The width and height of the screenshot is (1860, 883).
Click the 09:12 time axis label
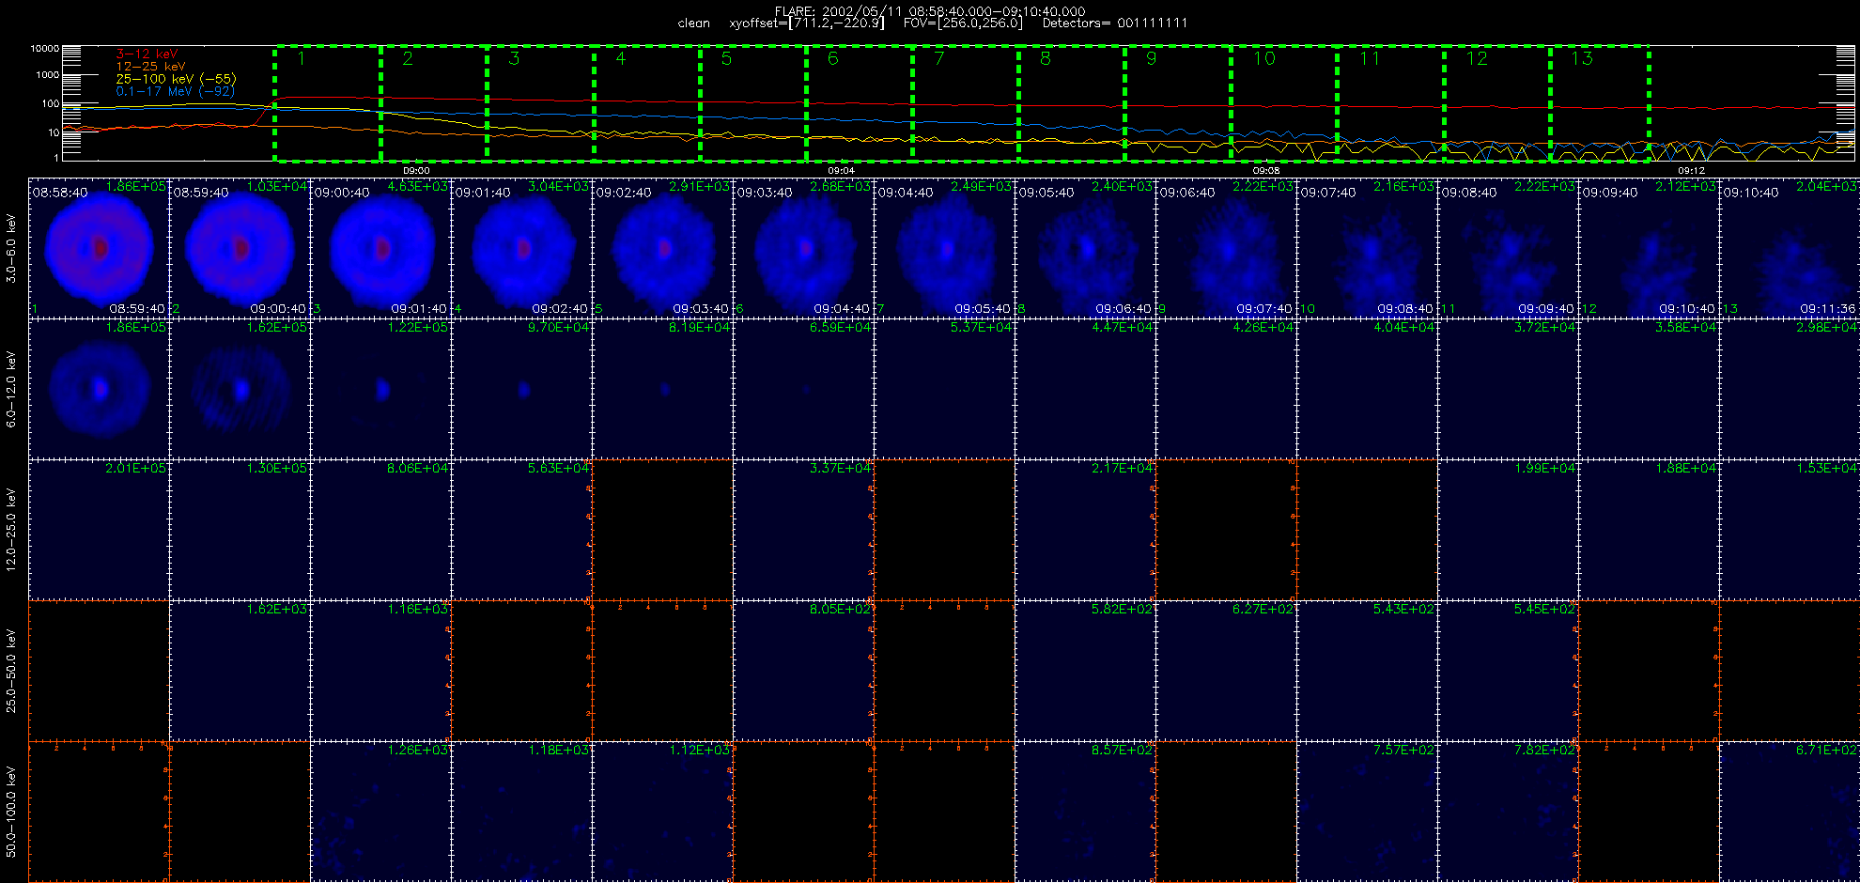tap(1691, 171)
